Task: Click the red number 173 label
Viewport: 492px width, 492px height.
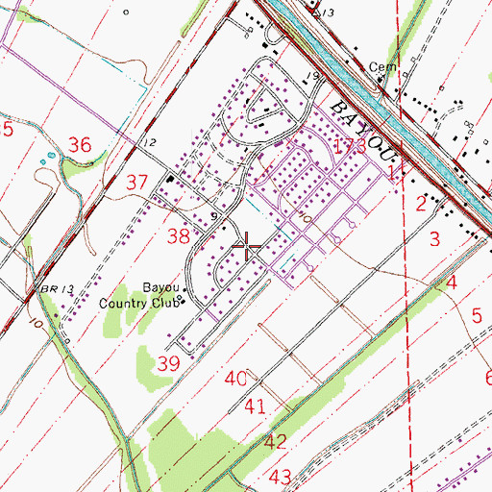Action: pyautogui.click(x=350, y=146)
